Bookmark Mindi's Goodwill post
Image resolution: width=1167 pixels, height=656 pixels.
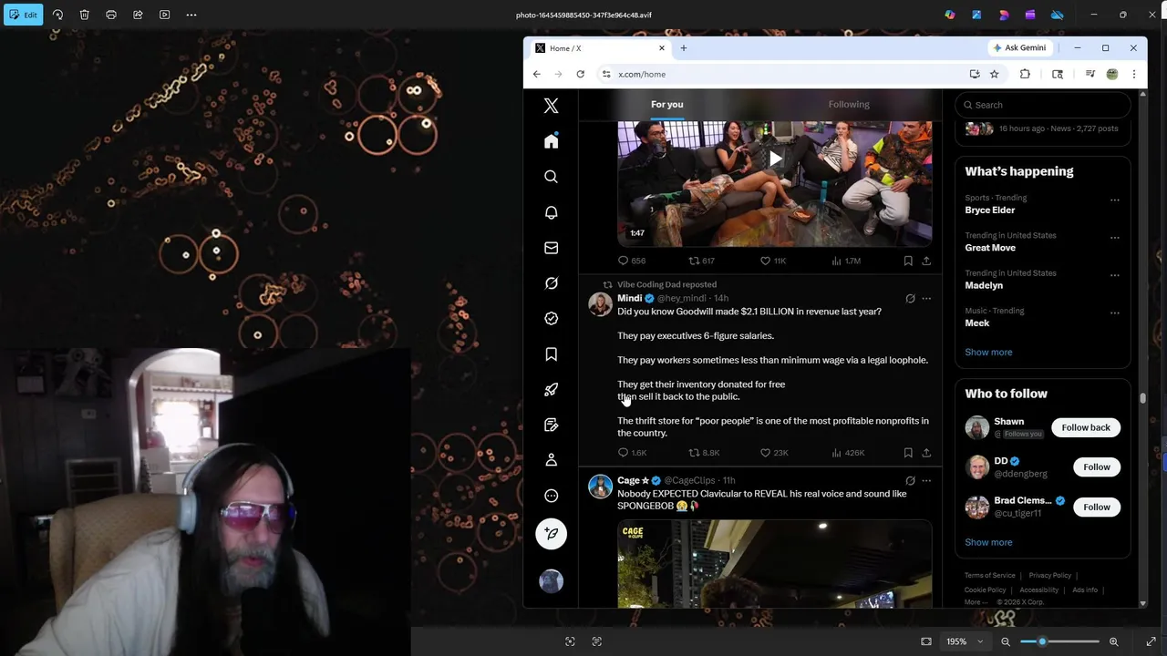(x=908, y=453)
